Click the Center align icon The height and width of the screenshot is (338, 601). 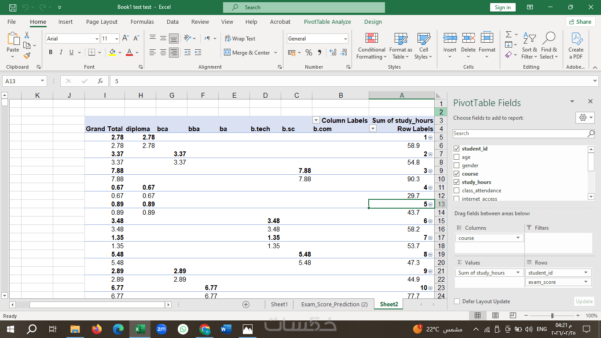point(163,52)
